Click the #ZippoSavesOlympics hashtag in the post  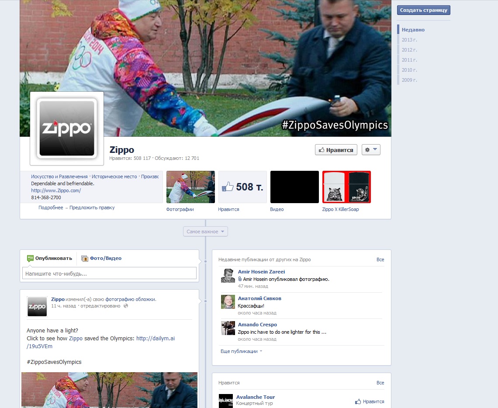click(x=54, y=362)
